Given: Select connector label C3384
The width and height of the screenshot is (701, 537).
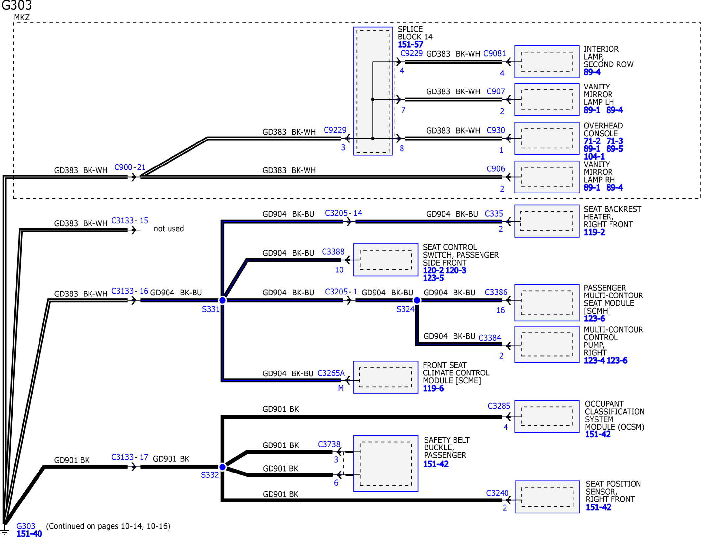Looking at the screenshot, I should coord(490,338).
